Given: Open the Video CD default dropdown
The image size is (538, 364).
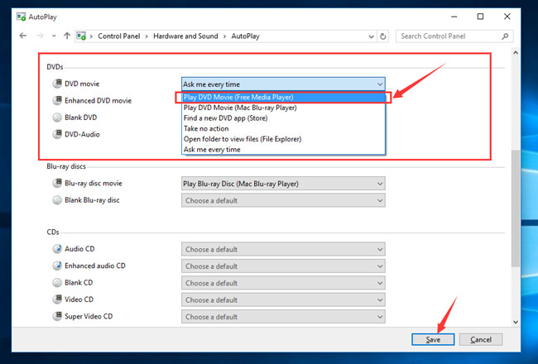Looking at the screenshot, I should [282, 299].
